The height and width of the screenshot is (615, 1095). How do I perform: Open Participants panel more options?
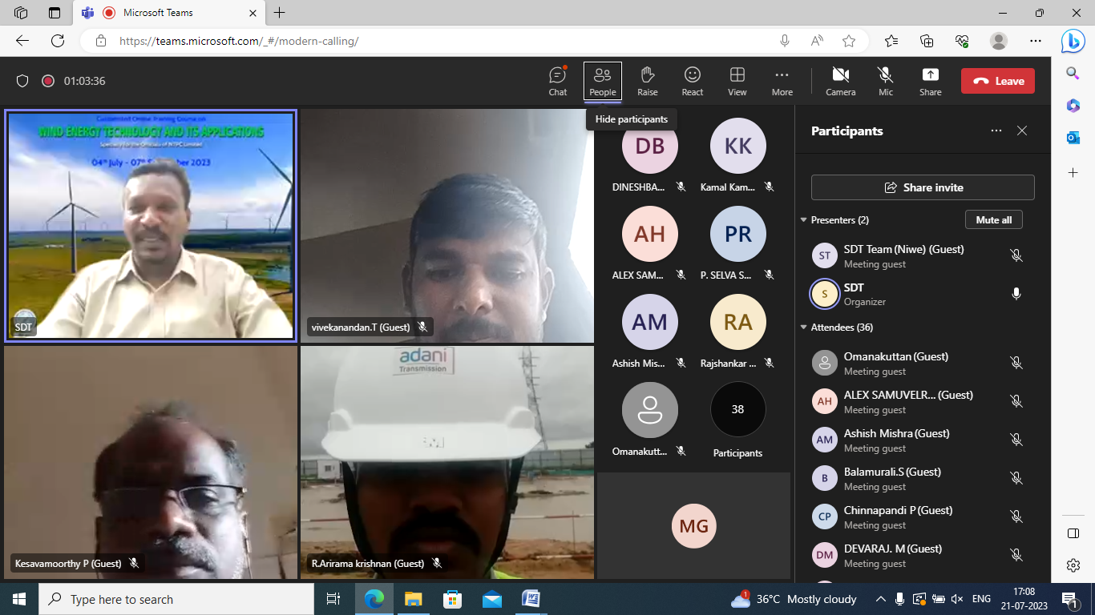click(x=996, y=131)
